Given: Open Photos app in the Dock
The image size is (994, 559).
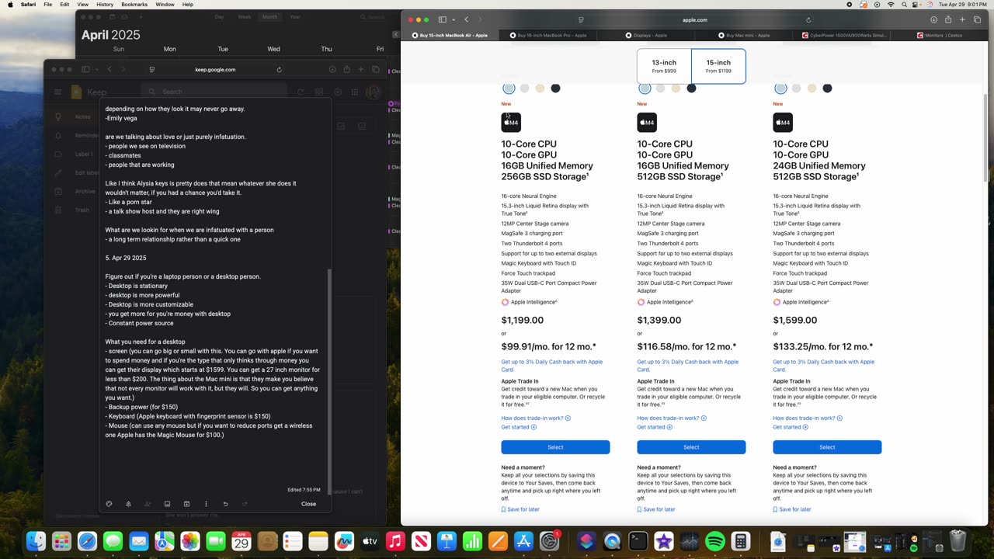Looking at the screenshot, I should point(189,541).
